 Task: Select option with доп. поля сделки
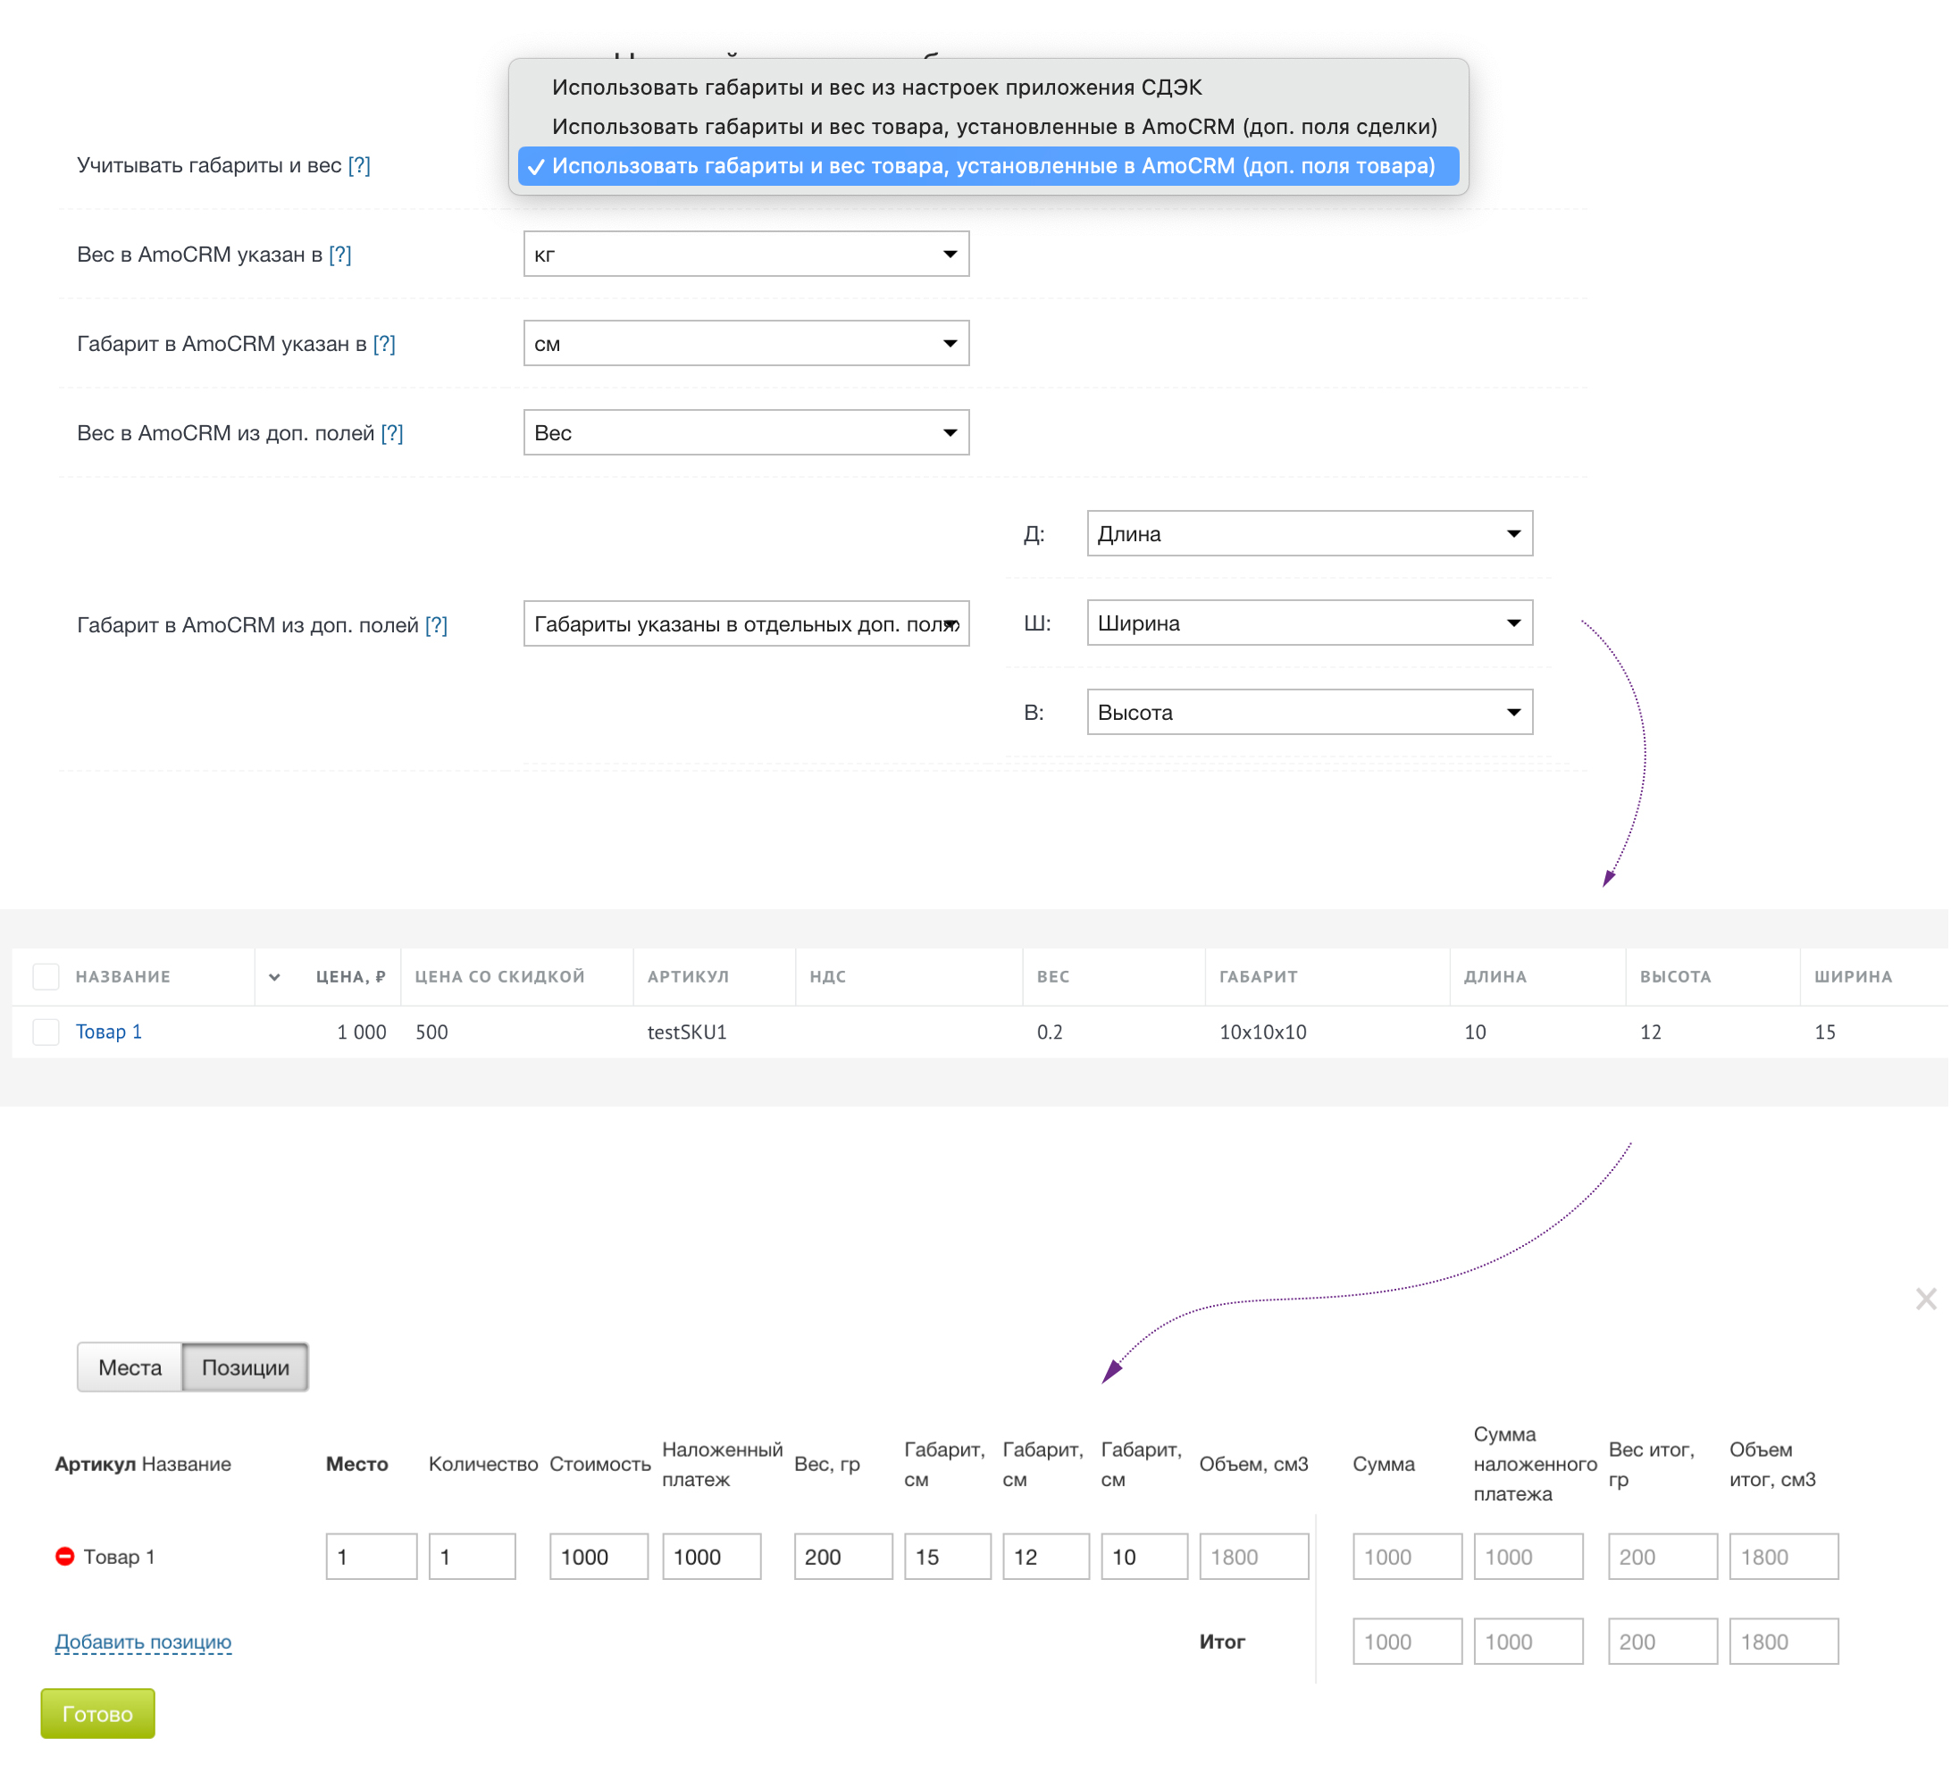coord(995,127)
